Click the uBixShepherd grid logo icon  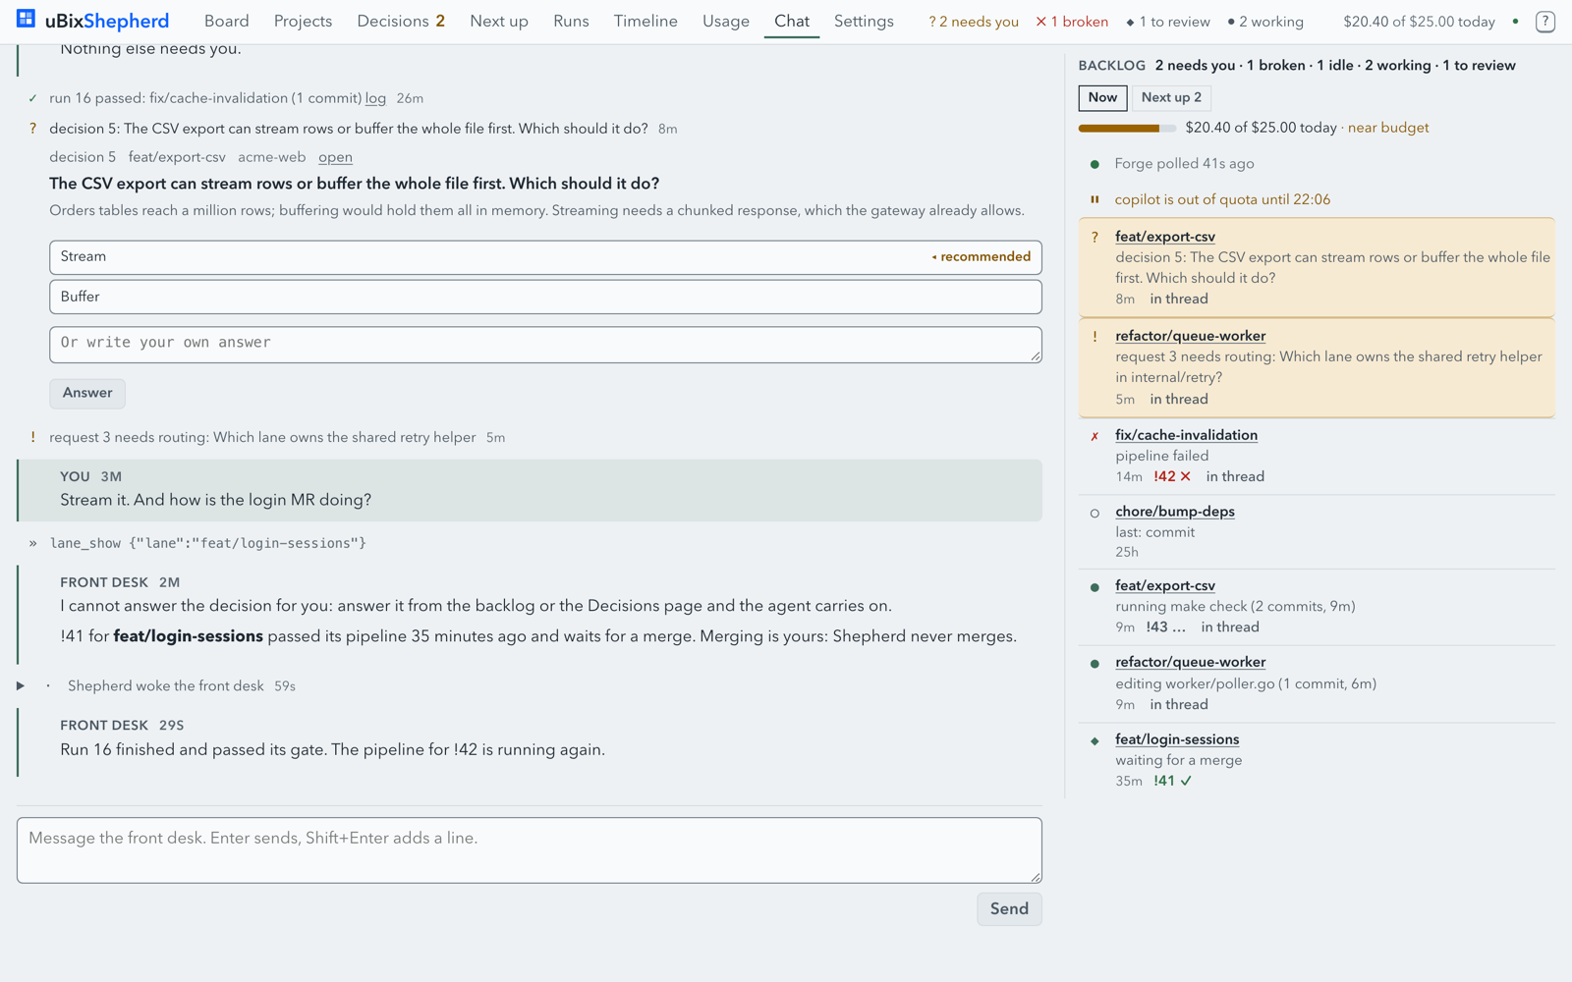pyautogui.click(x=26, y=19)
